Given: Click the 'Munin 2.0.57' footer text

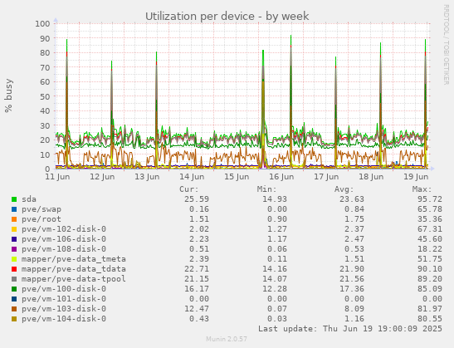Looking at the screenshot, I should point(227,339).
